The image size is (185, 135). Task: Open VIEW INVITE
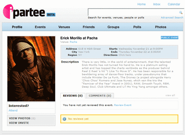(19, 123)
